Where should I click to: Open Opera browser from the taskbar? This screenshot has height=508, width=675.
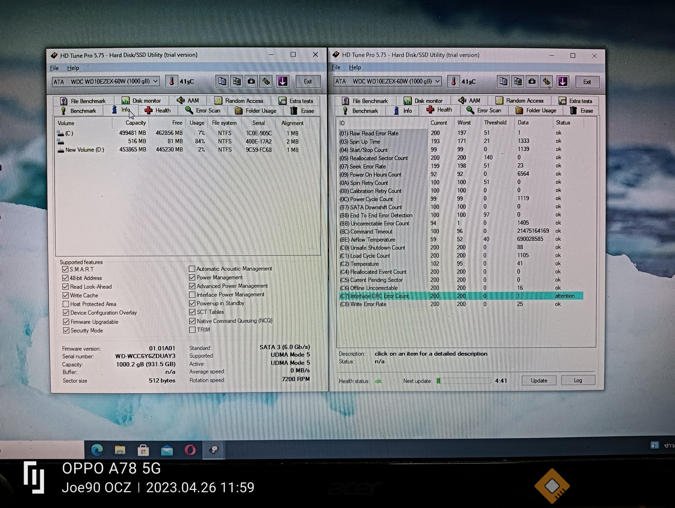point(190,450)
